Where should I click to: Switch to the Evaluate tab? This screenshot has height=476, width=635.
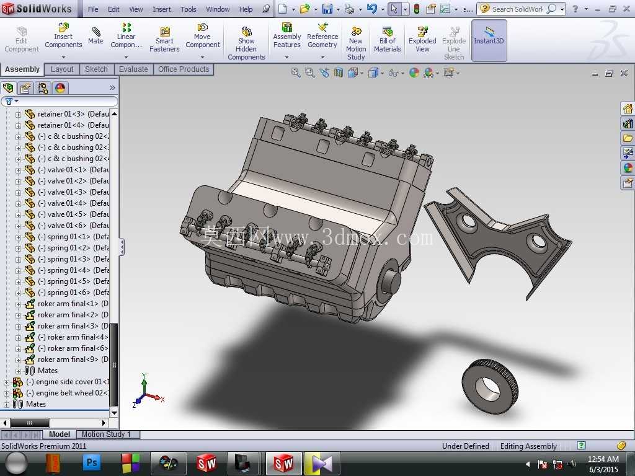133,69
